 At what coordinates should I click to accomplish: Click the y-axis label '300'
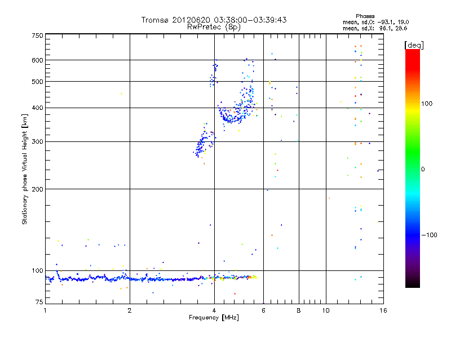point(37,142)
